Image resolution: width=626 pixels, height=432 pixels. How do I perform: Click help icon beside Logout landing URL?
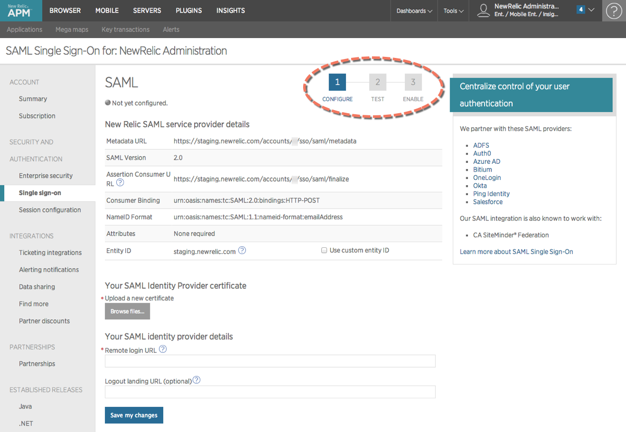(x=197, y=380)
